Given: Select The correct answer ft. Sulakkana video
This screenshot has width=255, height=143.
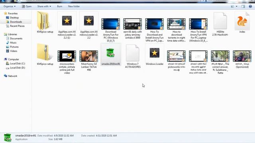Looking at the screenshot, I should click(x=220, y=62).
